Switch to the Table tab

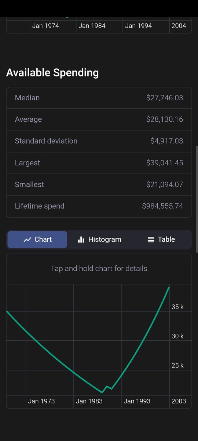point(161,240)
